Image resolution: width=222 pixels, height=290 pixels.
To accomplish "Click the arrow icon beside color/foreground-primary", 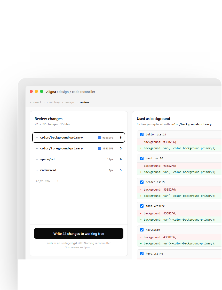I will (x=37, y=149).
